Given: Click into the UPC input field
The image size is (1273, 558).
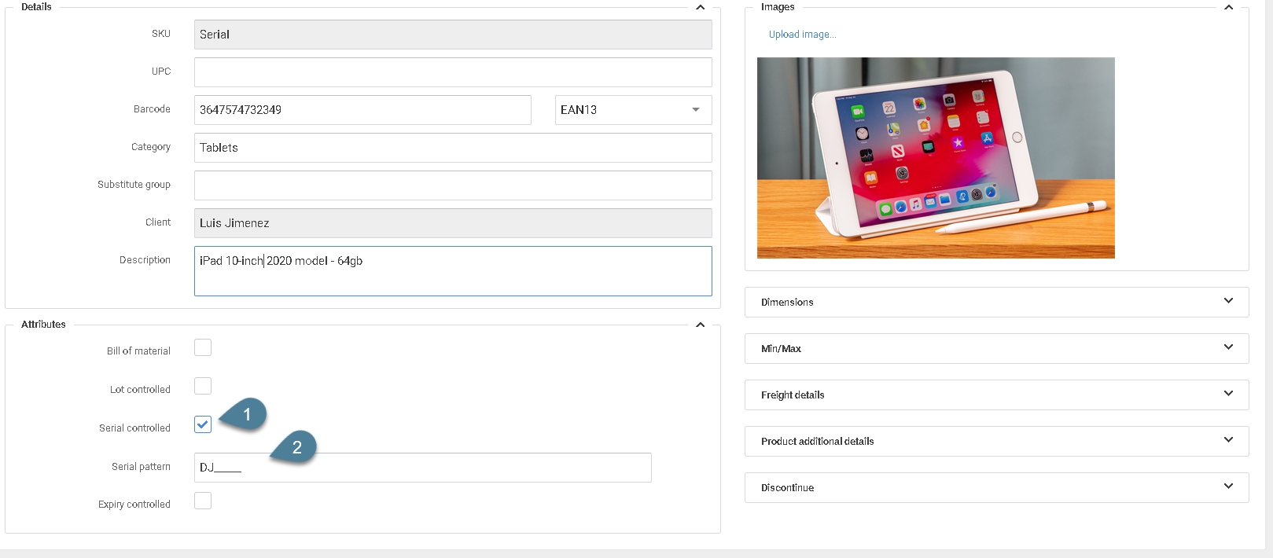Looking at the screenshot, I should point(453,72).
